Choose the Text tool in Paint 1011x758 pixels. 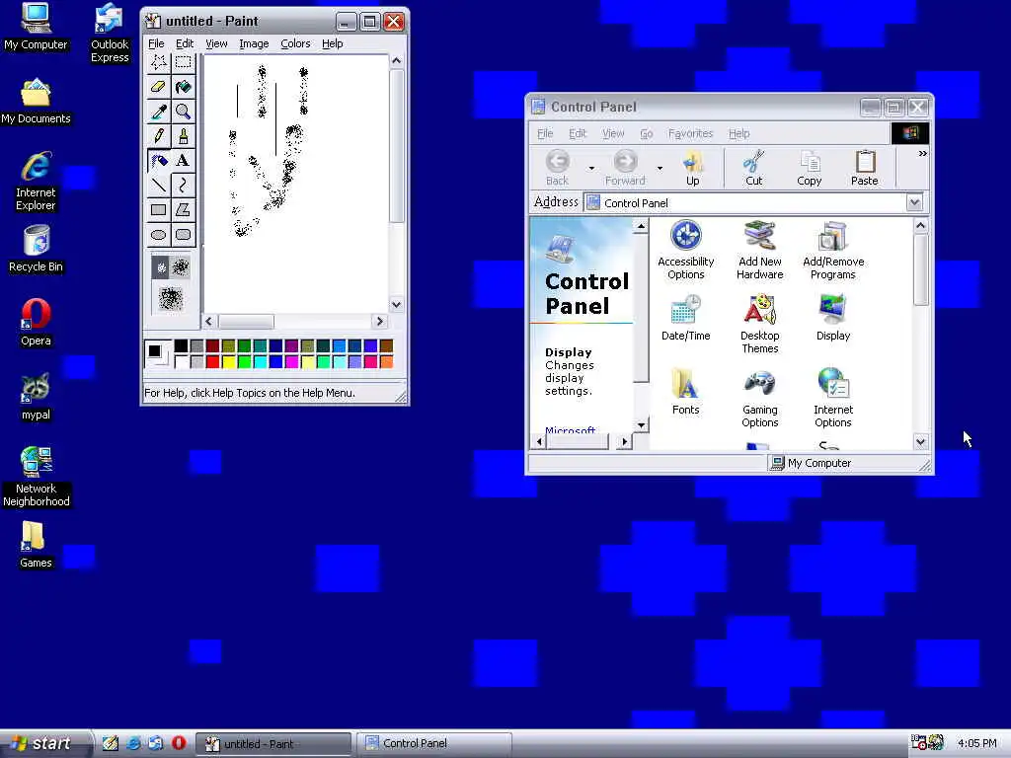click(x=183, y=161)
